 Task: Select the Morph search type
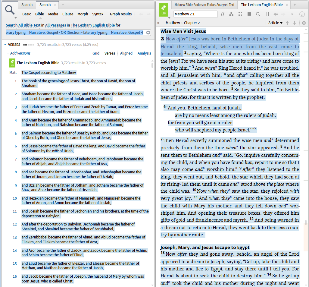tap(83, 14)
